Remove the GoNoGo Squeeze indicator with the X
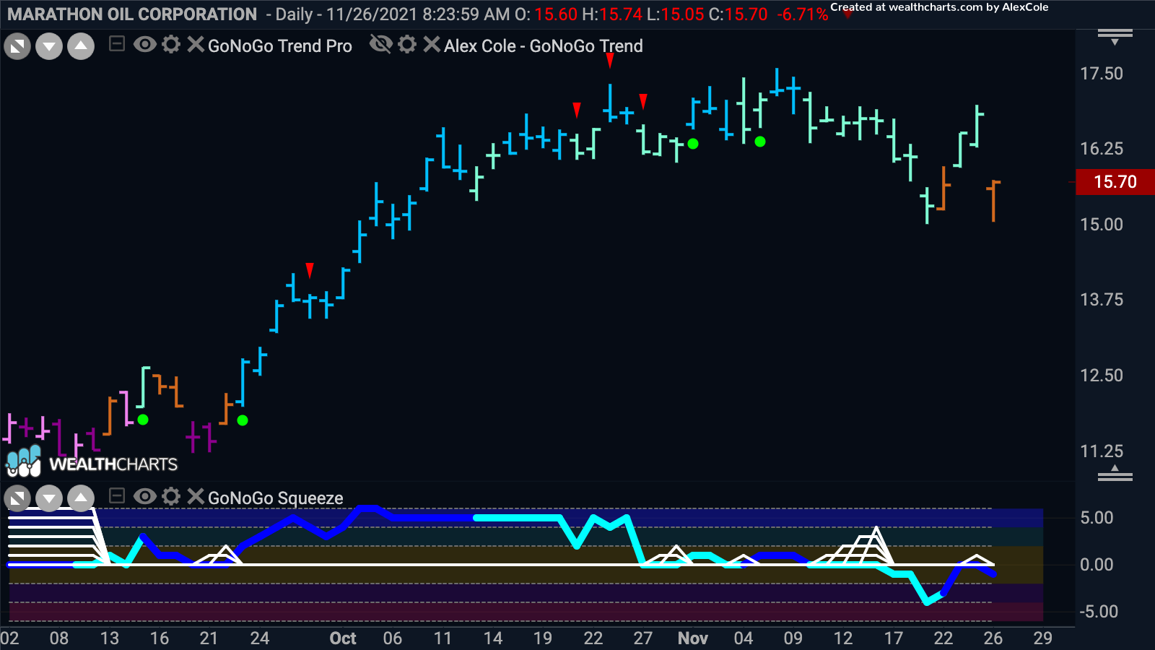The image size is (1155, 650). click(x=193, y=498)
